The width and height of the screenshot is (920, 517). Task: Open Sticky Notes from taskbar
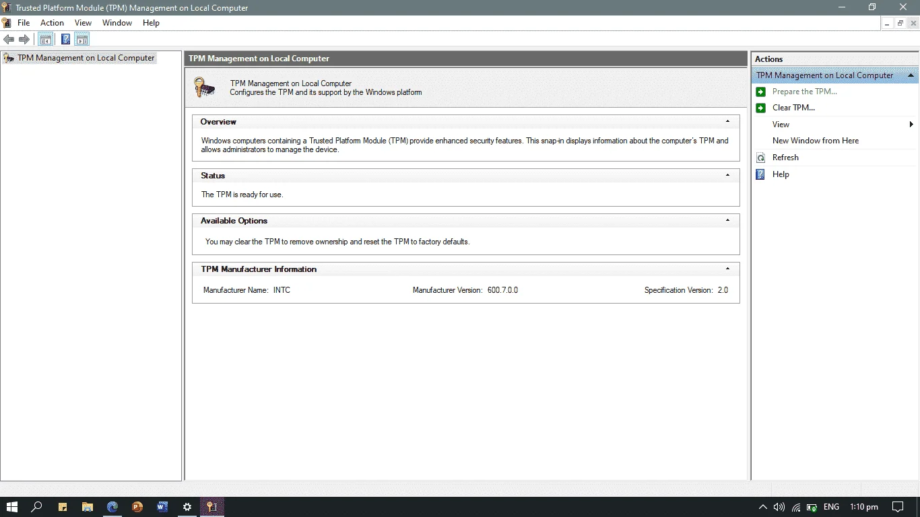pos(63,507)
